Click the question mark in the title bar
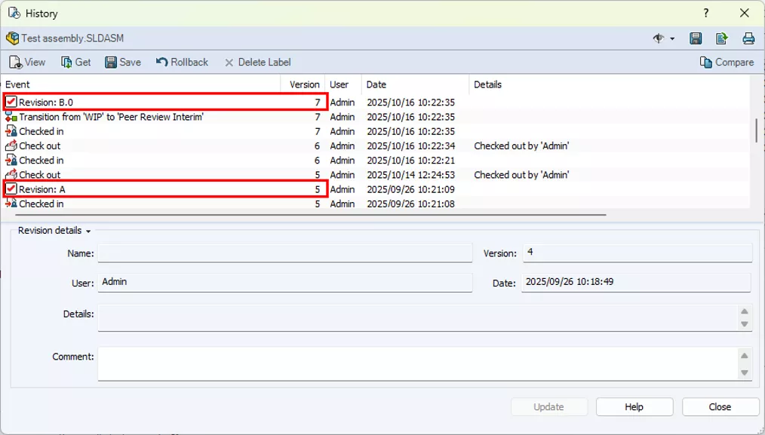Viewport: 765px width, 435px height. point(706,13)
